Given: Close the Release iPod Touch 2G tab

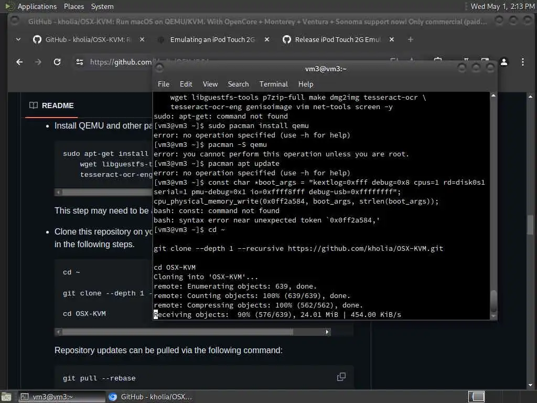Looking at the screenshot, I should (391, 40).
